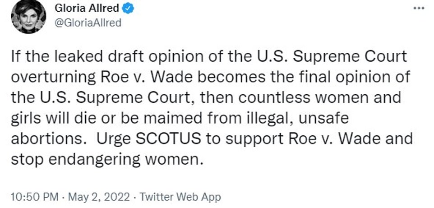Open the Twitter Web App source link
434x208 pixels.
tap(181, 197)
